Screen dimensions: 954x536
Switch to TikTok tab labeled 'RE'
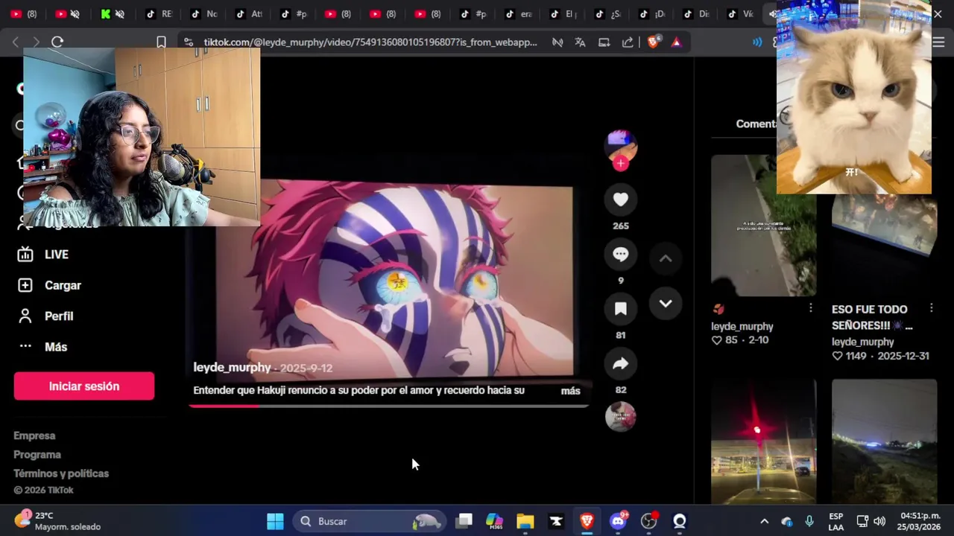[x=158, y=13]
